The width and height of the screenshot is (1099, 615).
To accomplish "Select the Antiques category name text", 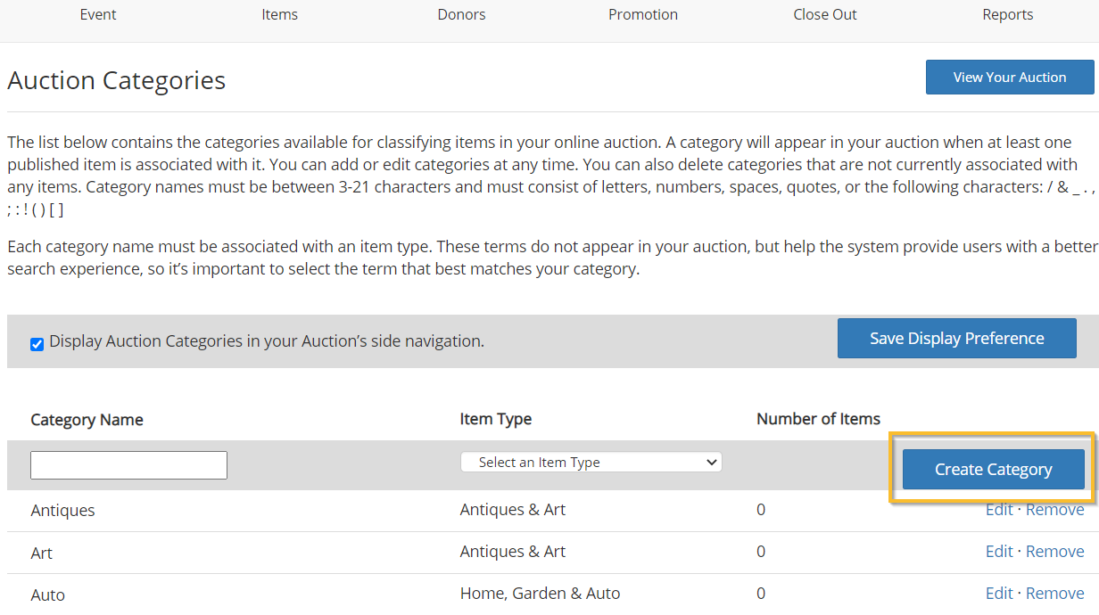I will click(x=62, y=511).
